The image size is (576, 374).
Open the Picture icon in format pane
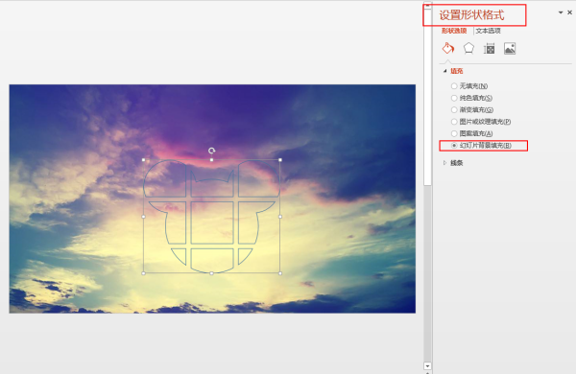[x=510, y=49]
